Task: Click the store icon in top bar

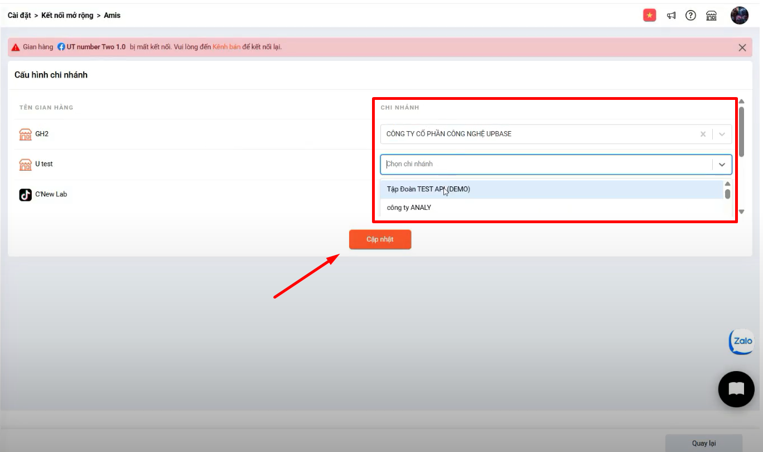Action: point(711,16)
